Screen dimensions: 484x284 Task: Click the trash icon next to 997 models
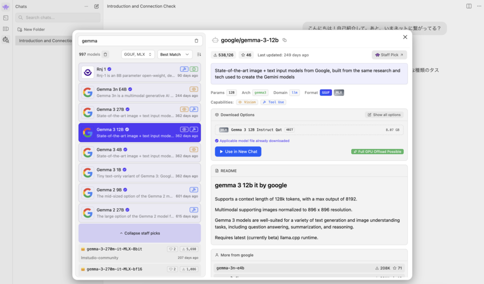pos(105,55)
